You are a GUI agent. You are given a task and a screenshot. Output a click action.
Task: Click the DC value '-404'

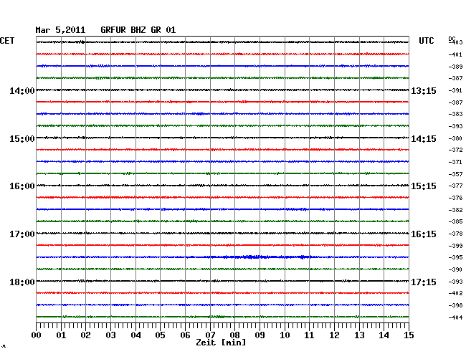tap(455, 317)
